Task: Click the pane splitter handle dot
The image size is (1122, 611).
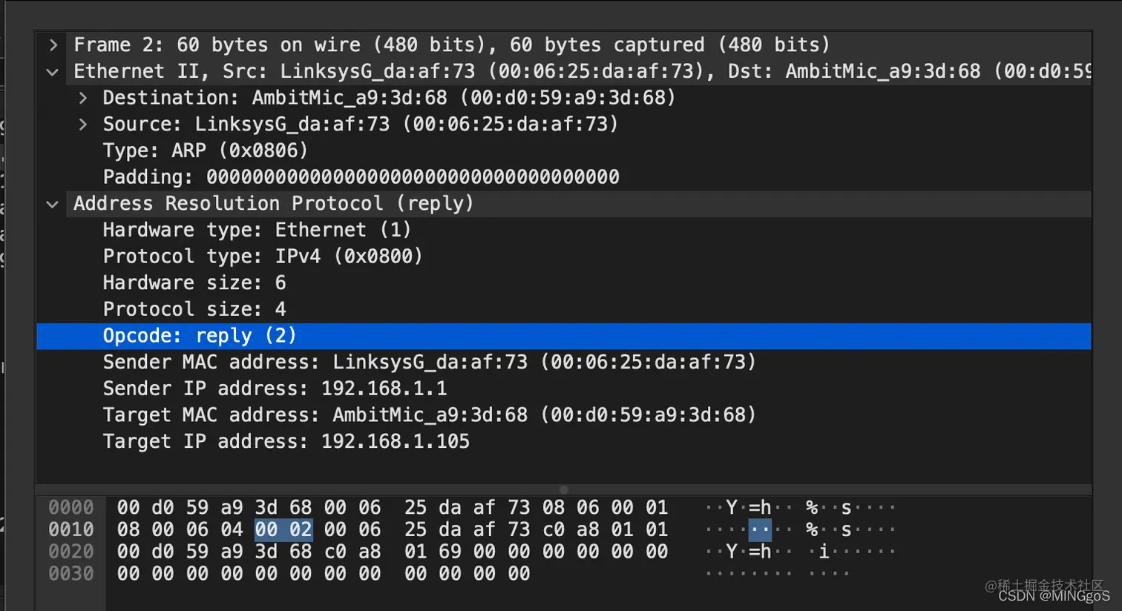Action: pyautogui.click(x=564, y=489)
